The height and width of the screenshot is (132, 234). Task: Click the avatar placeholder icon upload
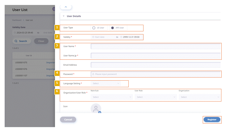(96, 108)
